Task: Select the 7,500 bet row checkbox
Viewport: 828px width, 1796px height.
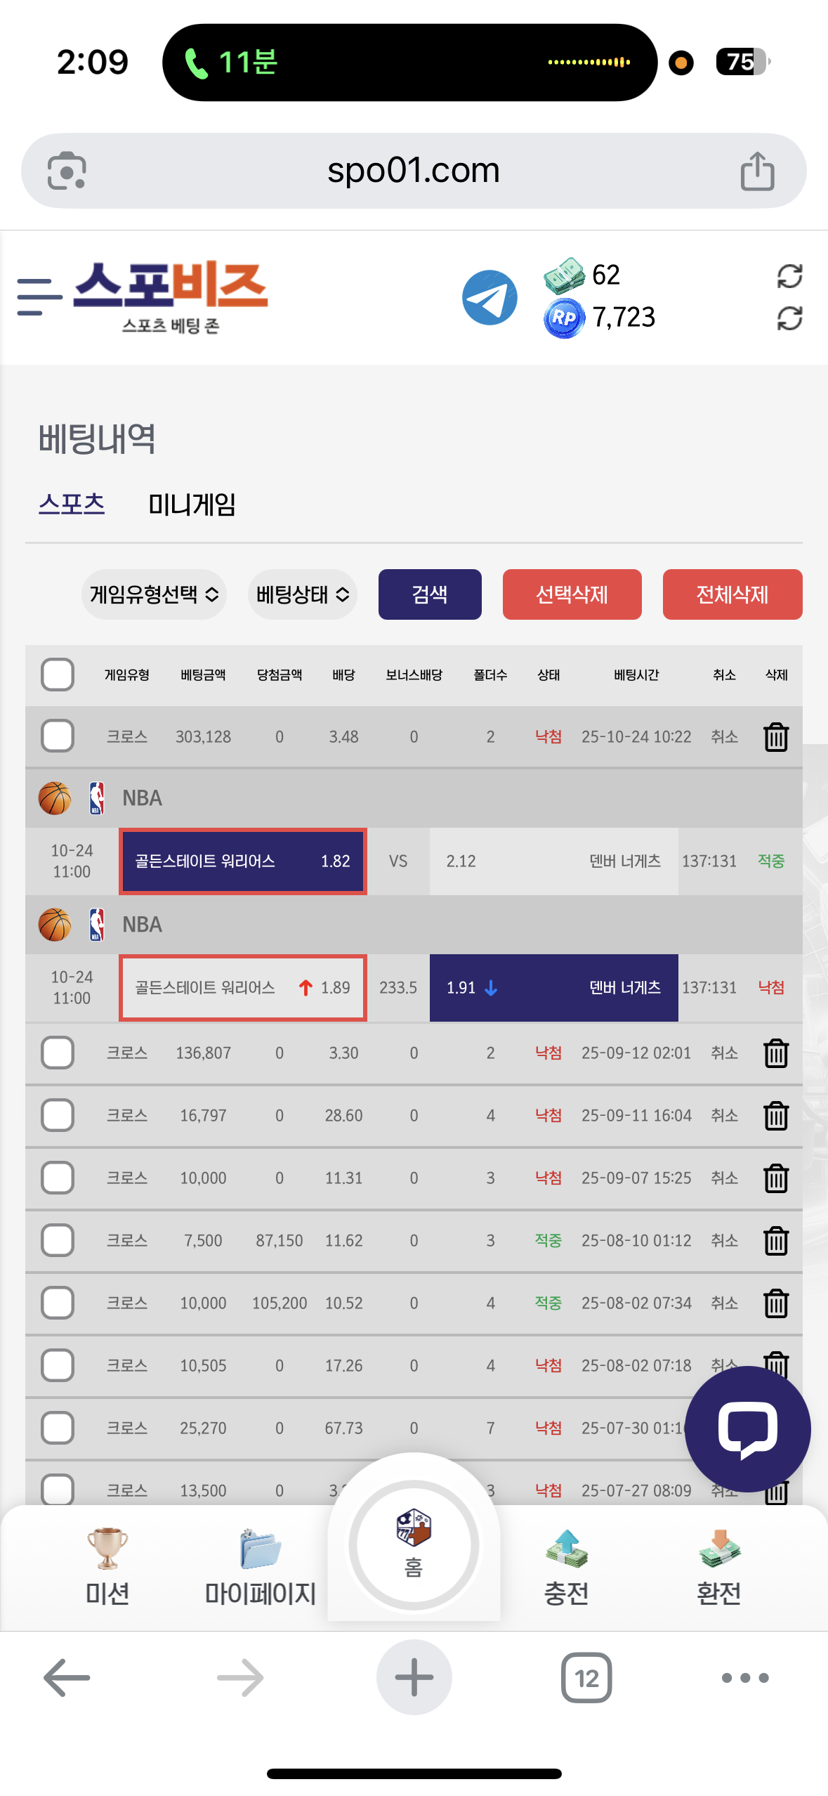Action: click(58, 1240)
